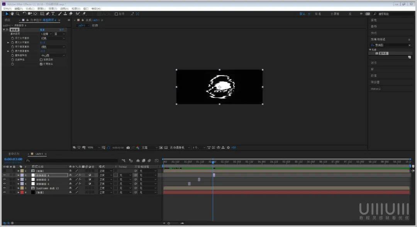Open the 绿色 channel dropdown
The width and height of the screenshot is (417, 227).
pyautogui.click(x=53, y=47)
